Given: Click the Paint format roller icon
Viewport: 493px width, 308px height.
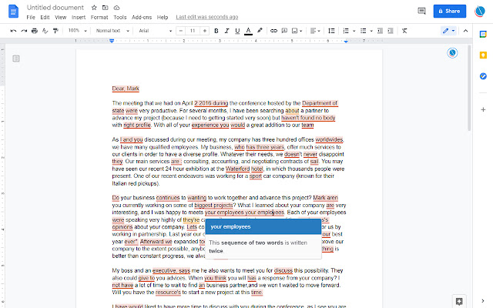Looking at the screenshot, I should point(56,31).
